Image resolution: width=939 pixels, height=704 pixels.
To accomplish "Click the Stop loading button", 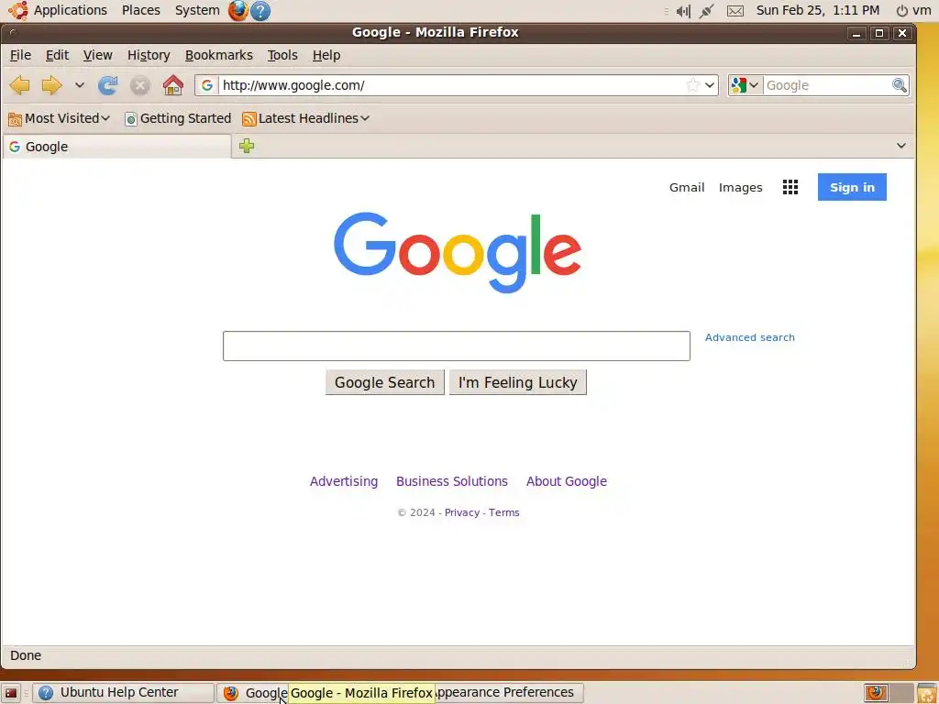I will point(140,85).
